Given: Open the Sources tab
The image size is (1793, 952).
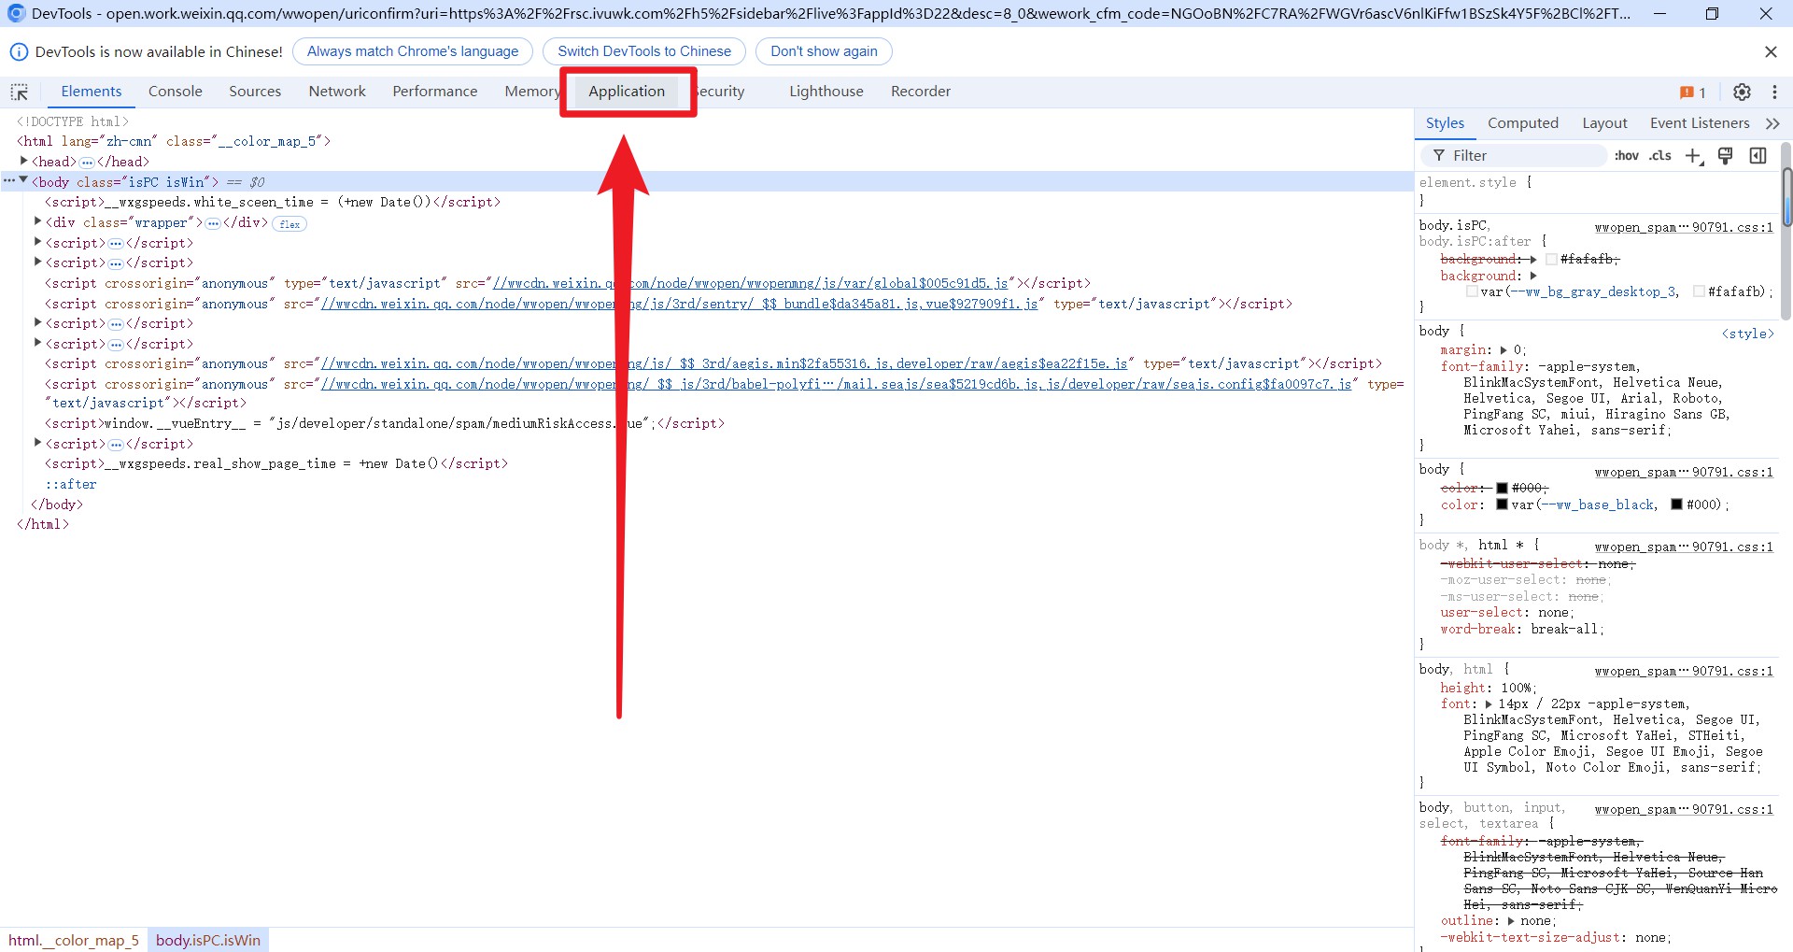Looking at the screenshot, I should click(x=255, y=92).
